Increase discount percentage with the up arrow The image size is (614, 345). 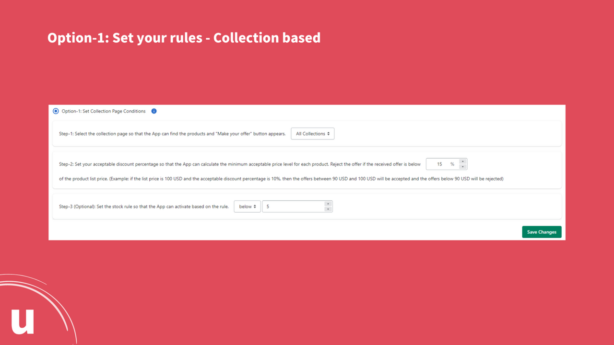(463, 161)
